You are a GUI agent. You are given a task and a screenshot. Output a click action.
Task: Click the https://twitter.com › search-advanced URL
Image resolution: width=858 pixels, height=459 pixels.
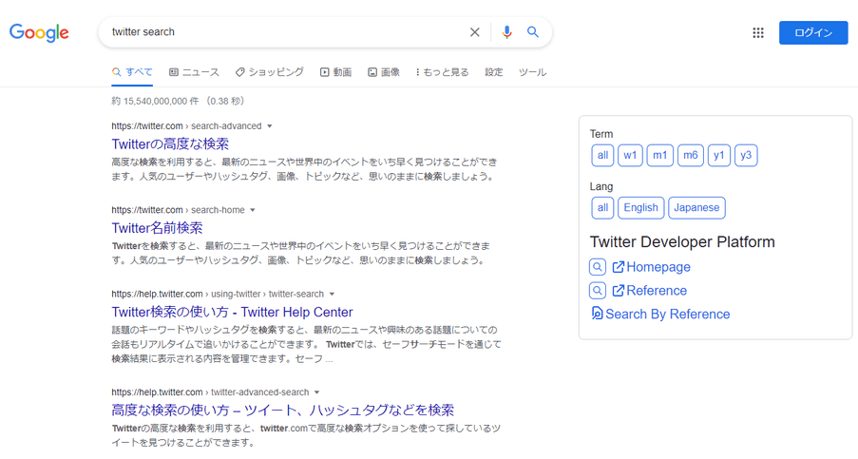tap(186, 126)
